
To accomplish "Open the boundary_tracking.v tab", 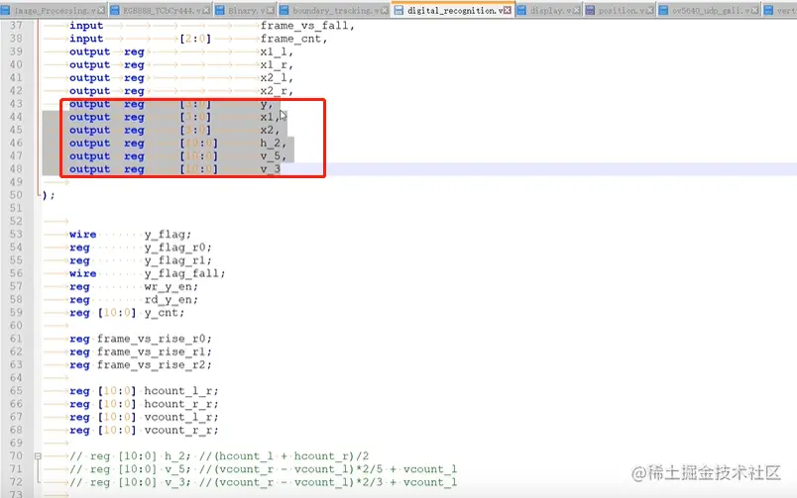I will tap(335, 10).
